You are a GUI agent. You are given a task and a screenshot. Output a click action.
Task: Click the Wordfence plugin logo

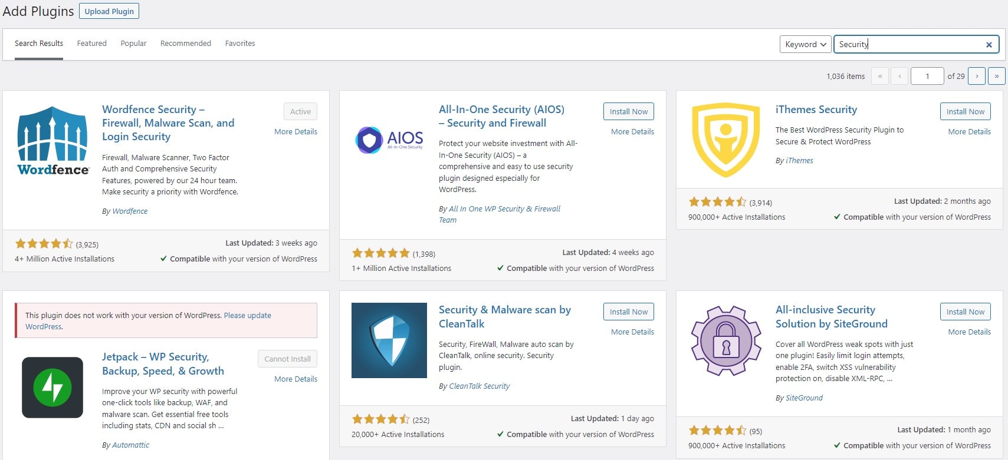(x=52, y=141)
